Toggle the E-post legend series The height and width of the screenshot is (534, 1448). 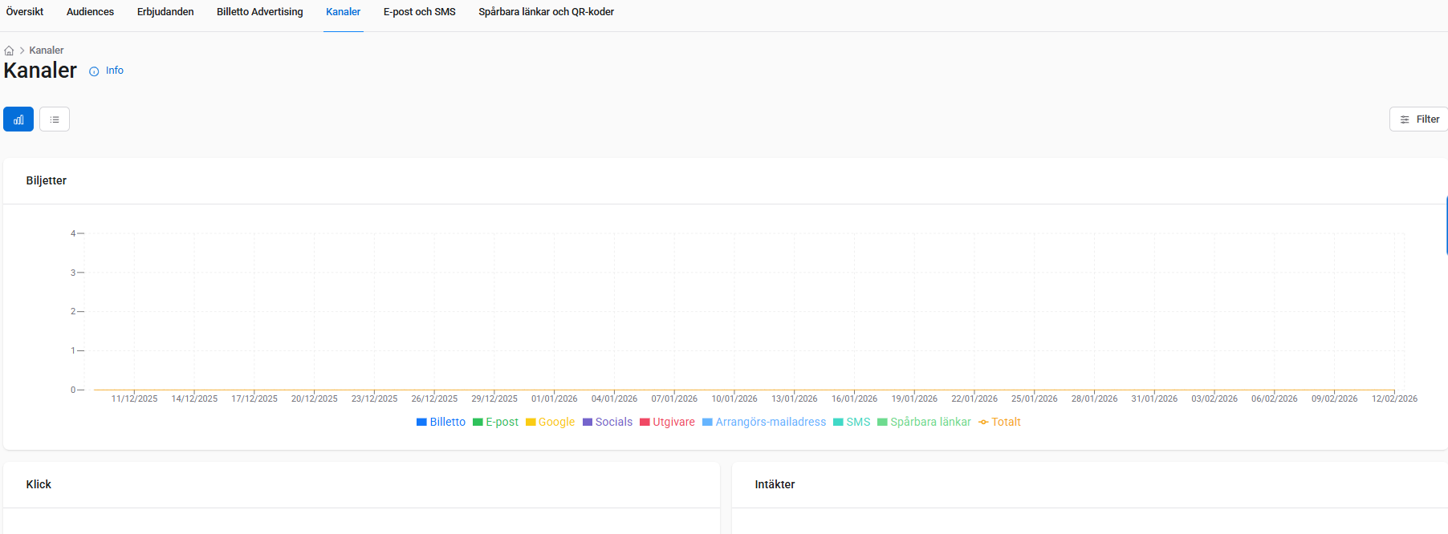click(x=495, y=422)
